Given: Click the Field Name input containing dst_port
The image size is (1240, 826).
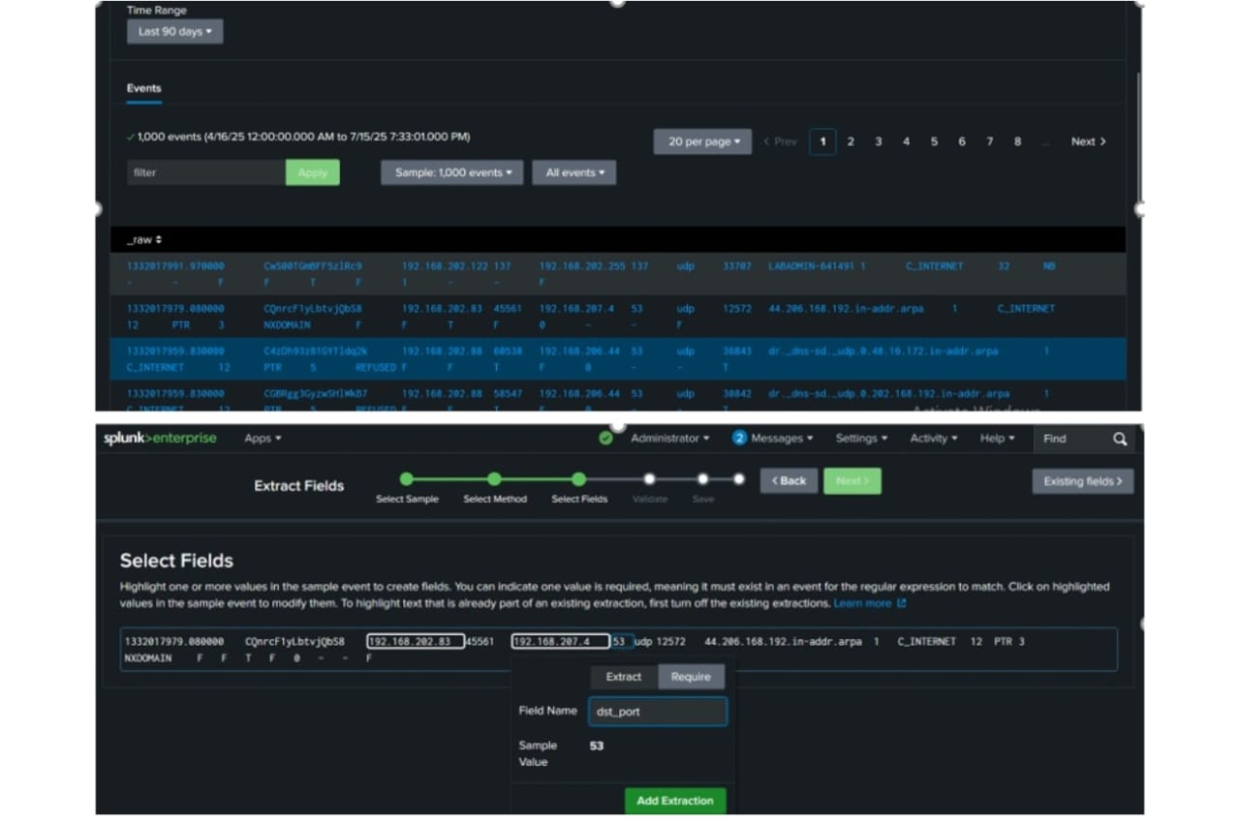Looking at the screenshot, I should pos(658,712).
